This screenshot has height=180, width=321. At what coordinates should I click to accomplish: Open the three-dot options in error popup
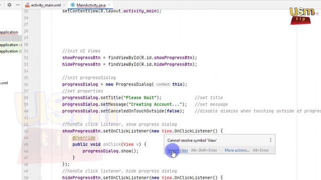pyautogui.click(x=270, y=140)
